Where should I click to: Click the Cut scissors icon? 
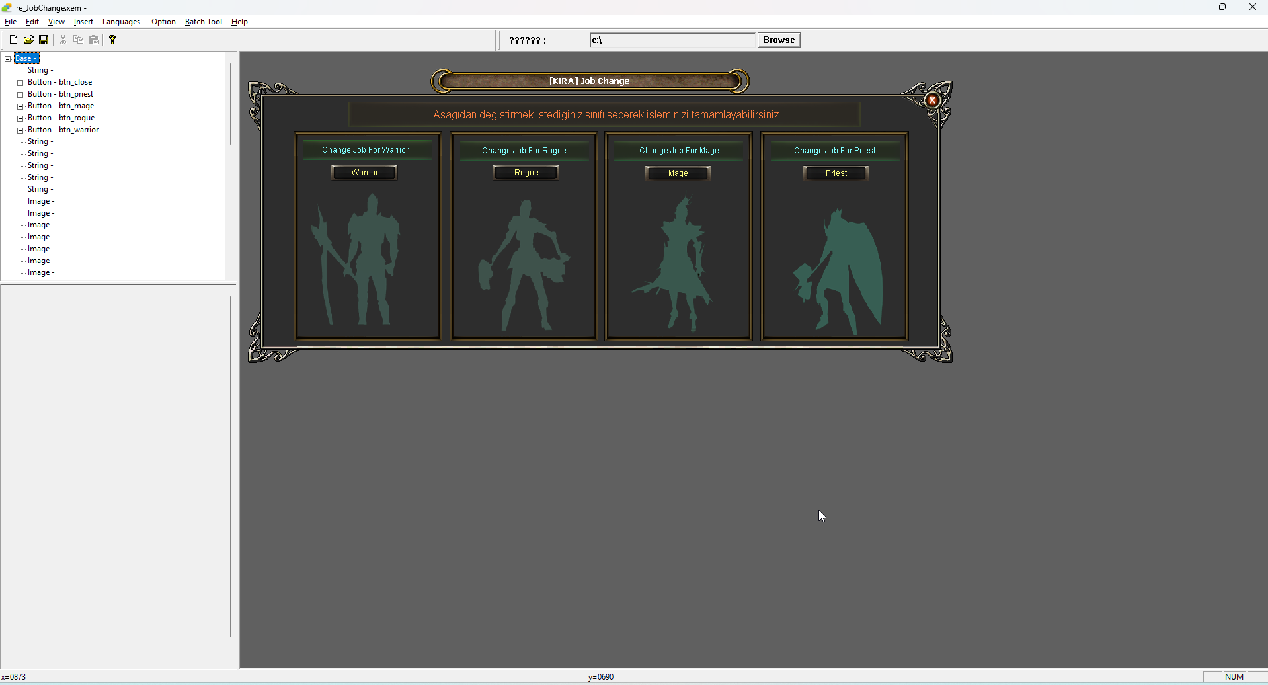63,40
